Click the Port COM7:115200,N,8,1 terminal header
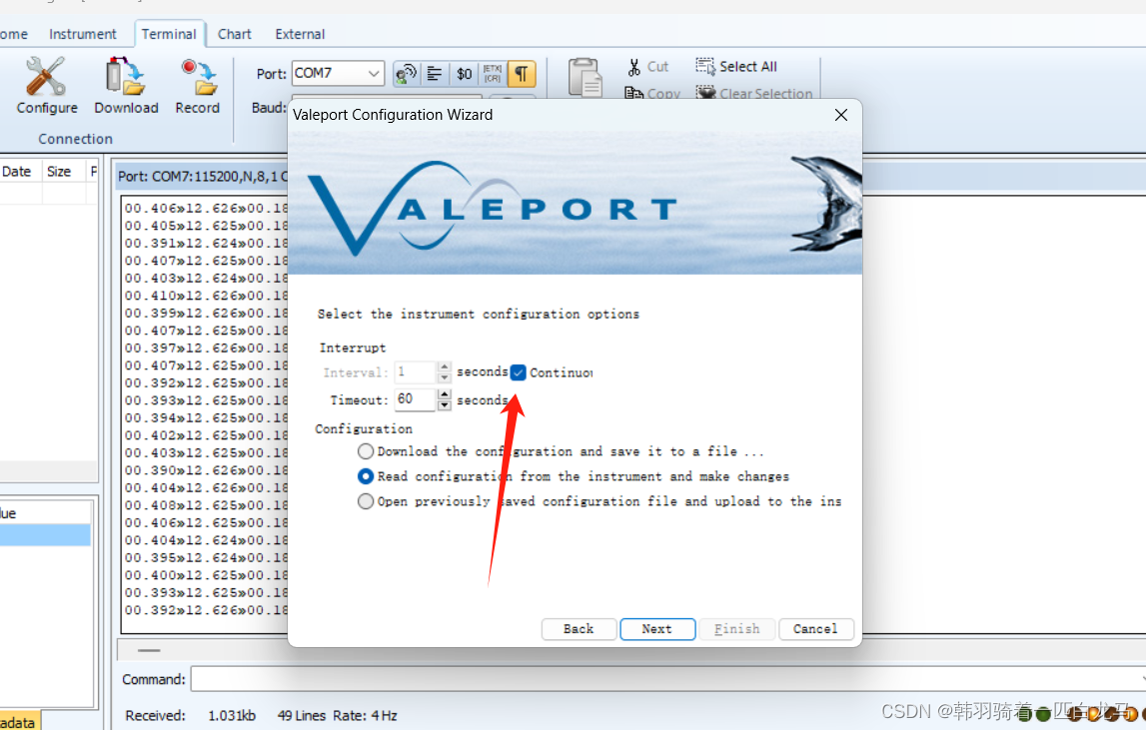Screen dimensions: 1146x730 [x=203, y=177]
